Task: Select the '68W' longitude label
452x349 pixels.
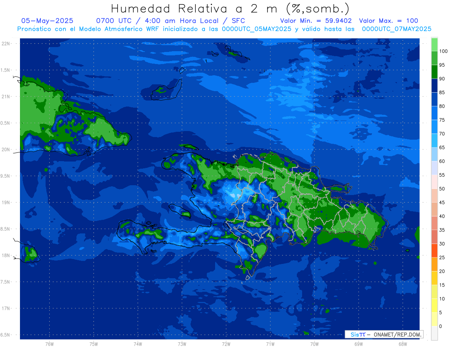Action: (403, 344)
